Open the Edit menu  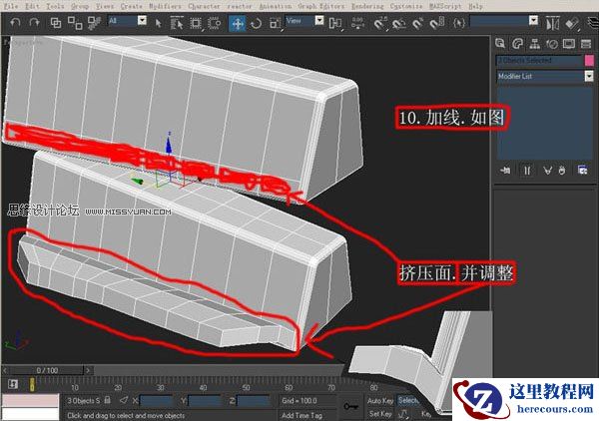pyautogui.click(x=32, y=6)
